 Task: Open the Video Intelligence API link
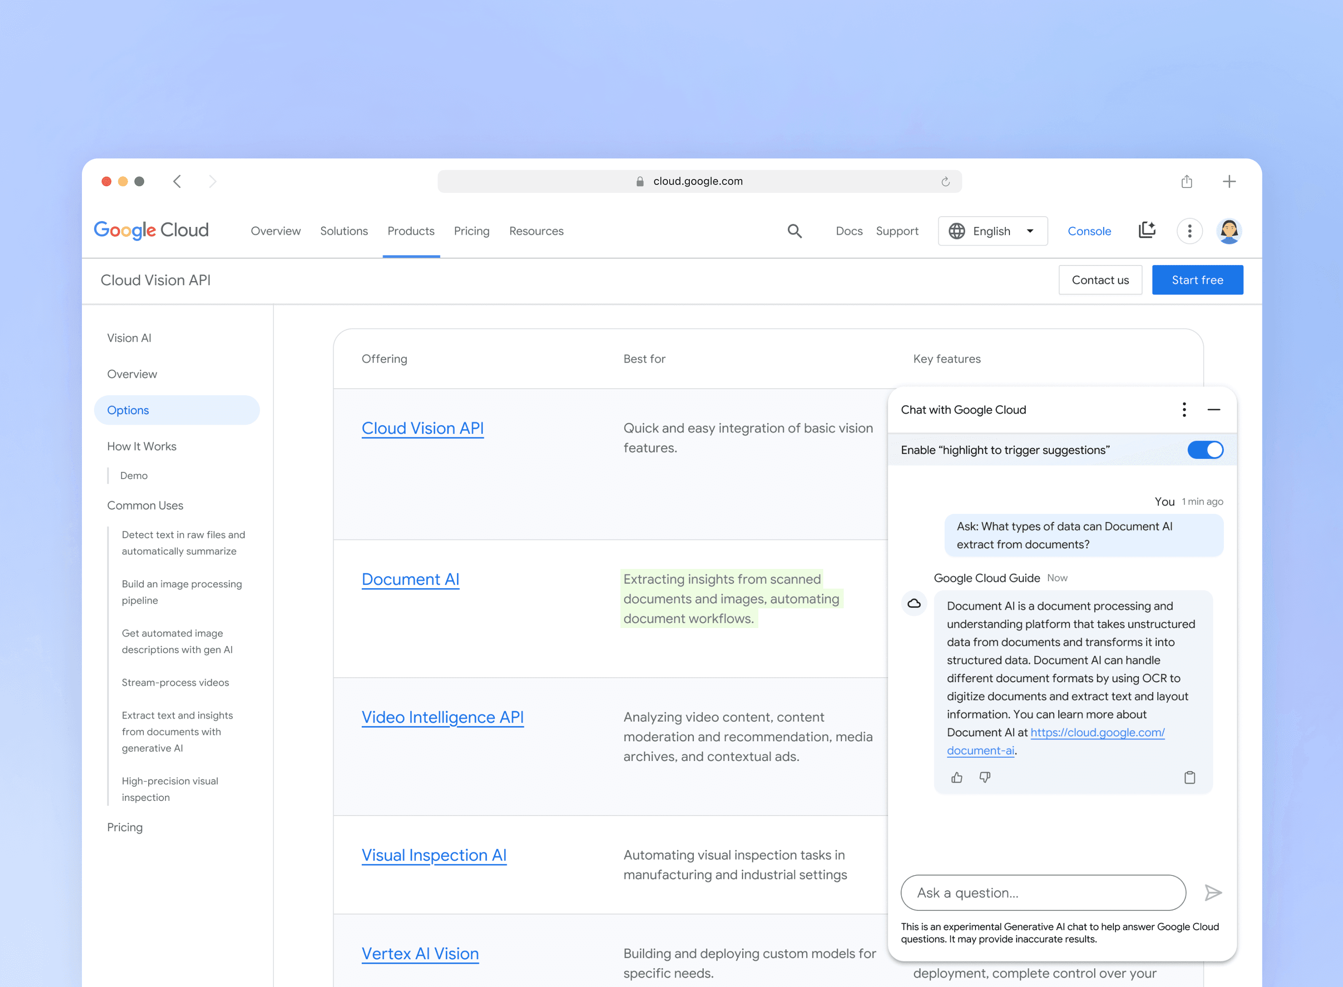[443, 718]
